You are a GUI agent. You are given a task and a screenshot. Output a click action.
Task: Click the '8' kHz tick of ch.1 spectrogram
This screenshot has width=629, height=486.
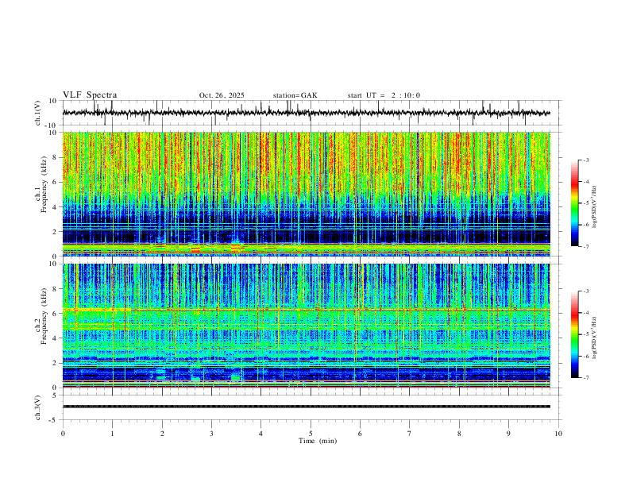(x=56, y=157)
